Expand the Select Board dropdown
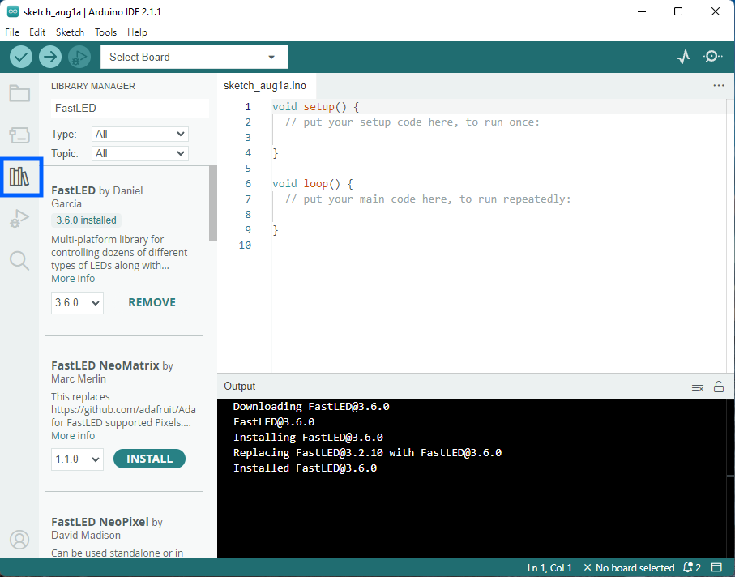 click(193, 57)
